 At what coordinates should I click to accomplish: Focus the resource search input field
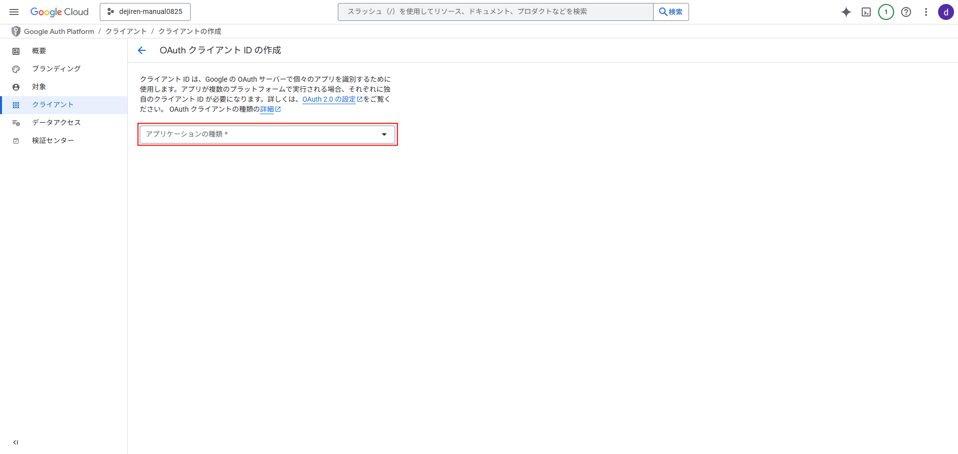pyautogui.click(x=495, y=12)
